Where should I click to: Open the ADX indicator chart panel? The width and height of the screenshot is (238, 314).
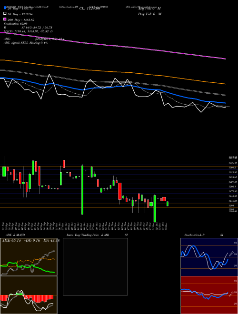[x=29, y=257]
